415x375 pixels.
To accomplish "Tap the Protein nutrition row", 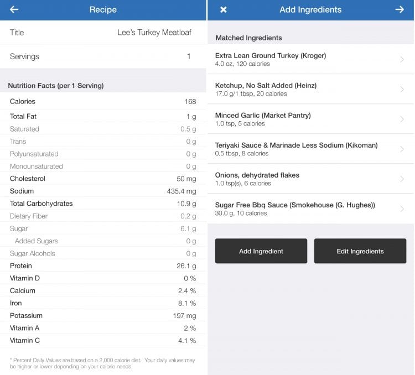I will coord(103,265).
